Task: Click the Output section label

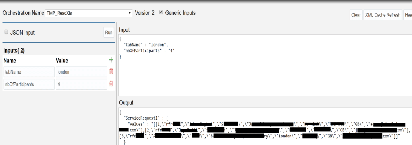Action: [126, 102]
